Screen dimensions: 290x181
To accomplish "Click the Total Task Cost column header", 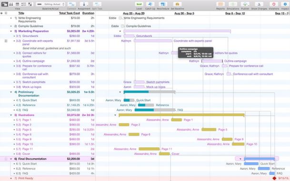I will tap(70, 13).
